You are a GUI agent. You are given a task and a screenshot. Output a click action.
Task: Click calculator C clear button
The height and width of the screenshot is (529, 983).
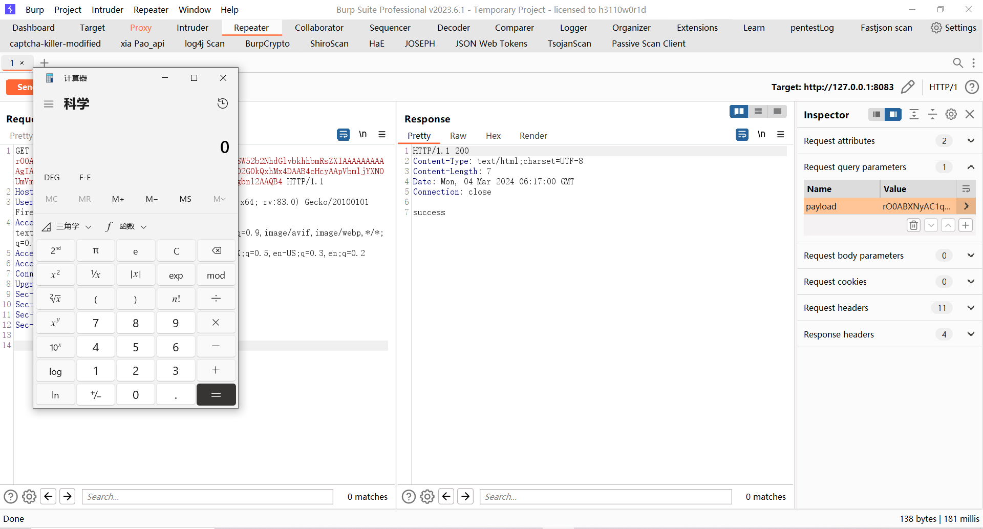coord(176,250)
